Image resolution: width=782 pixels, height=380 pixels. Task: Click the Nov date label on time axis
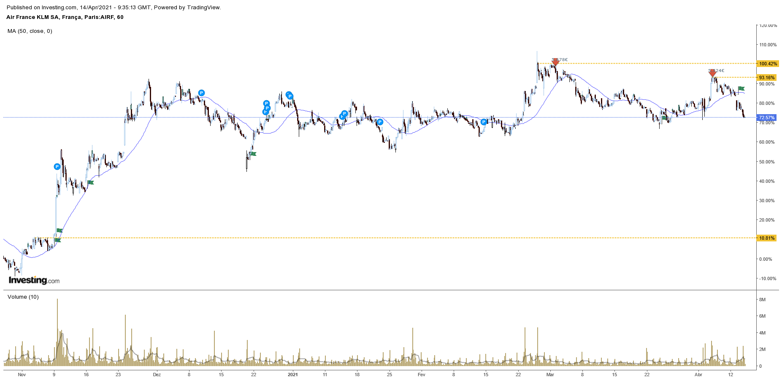[22, 374]
